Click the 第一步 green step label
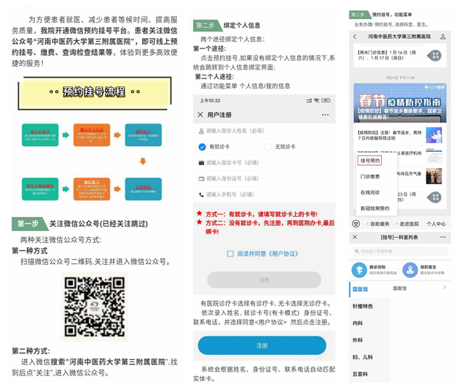Screen dimensions: 461x390 tap(29, 224)
